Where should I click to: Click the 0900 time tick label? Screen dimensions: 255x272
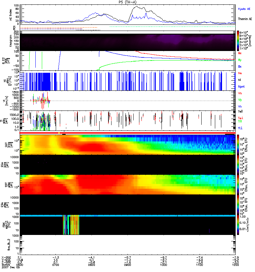click(x=128, y=265)
